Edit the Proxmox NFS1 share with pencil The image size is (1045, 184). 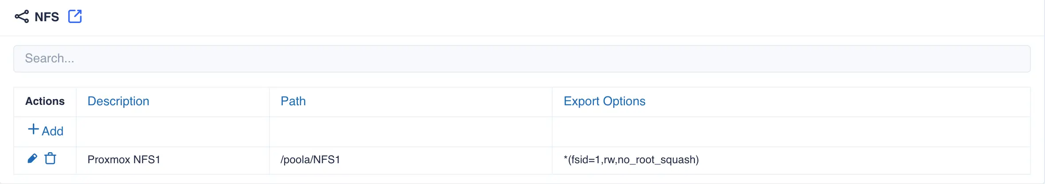pyautogui.click(x=32, y=158)
